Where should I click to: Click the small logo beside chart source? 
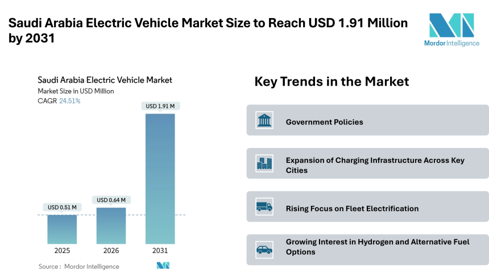(x=163, y=265)
